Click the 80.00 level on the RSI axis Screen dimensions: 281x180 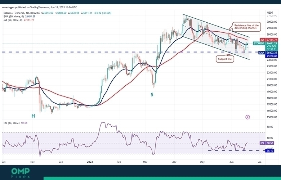tap(270, 127)
